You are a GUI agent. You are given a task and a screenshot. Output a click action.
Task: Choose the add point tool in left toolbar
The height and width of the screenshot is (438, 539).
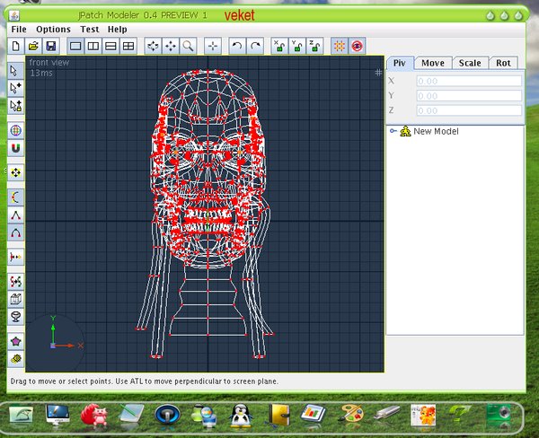coord(15,88)
